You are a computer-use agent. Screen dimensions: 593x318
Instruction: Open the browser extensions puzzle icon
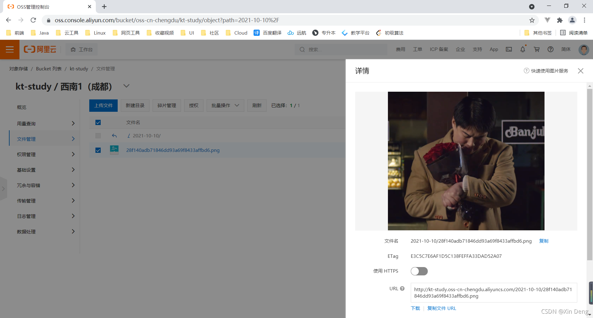pos(560,20)
